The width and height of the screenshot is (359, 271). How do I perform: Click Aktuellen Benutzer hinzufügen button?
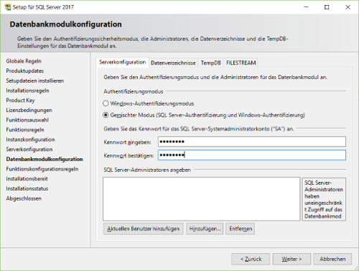(143, 229)
